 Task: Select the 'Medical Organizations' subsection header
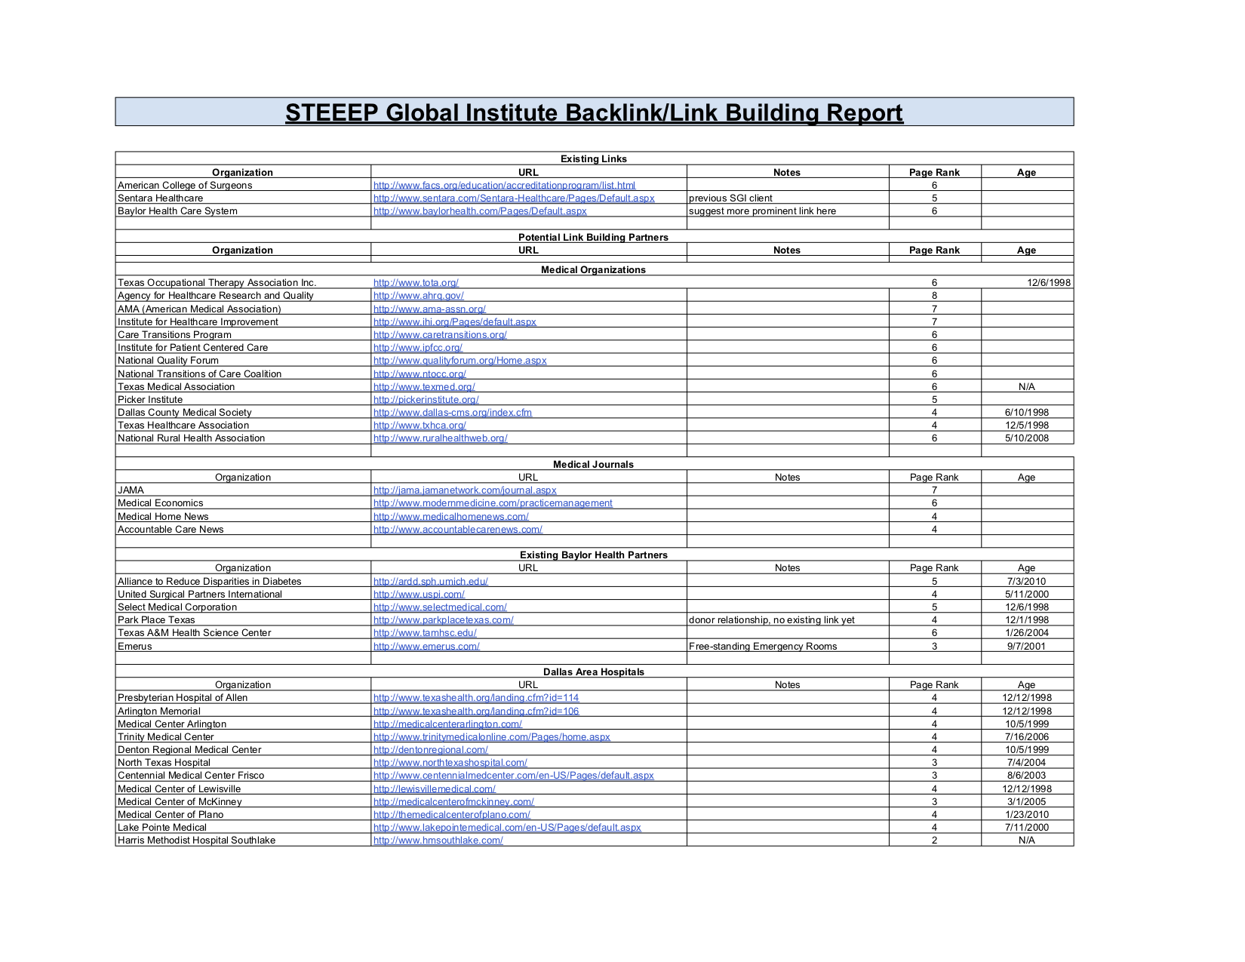click(594, 269)
